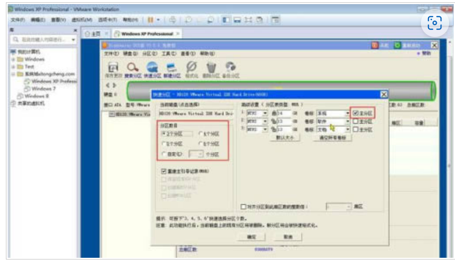
Task: Click the screenshot capture icon at top right
Action: coord(434,23)
